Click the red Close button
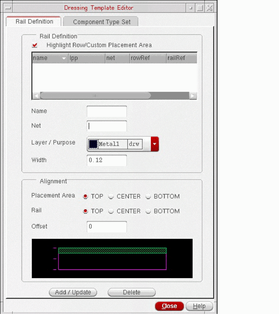 (169, 306)
